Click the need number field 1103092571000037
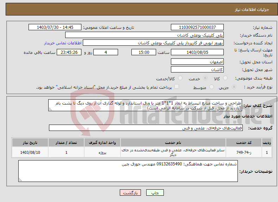Viewport: 278px width, 202px height. (x=197, y=27)
